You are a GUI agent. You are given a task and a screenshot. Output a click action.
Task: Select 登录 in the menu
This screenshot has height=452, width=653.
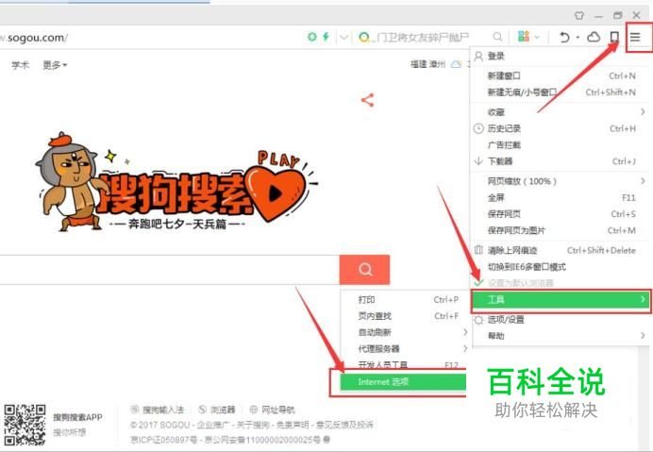(x=561, y=57)
